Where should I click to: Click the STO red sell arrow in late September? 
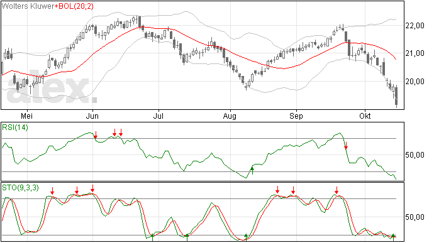337,190
